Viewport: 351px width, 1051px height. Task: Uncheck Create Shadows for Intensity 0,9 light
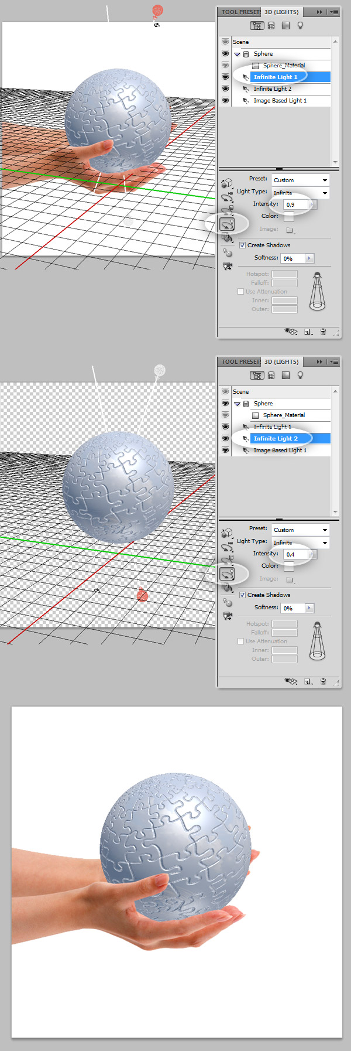pyautogui.click(x=242, y=245)
